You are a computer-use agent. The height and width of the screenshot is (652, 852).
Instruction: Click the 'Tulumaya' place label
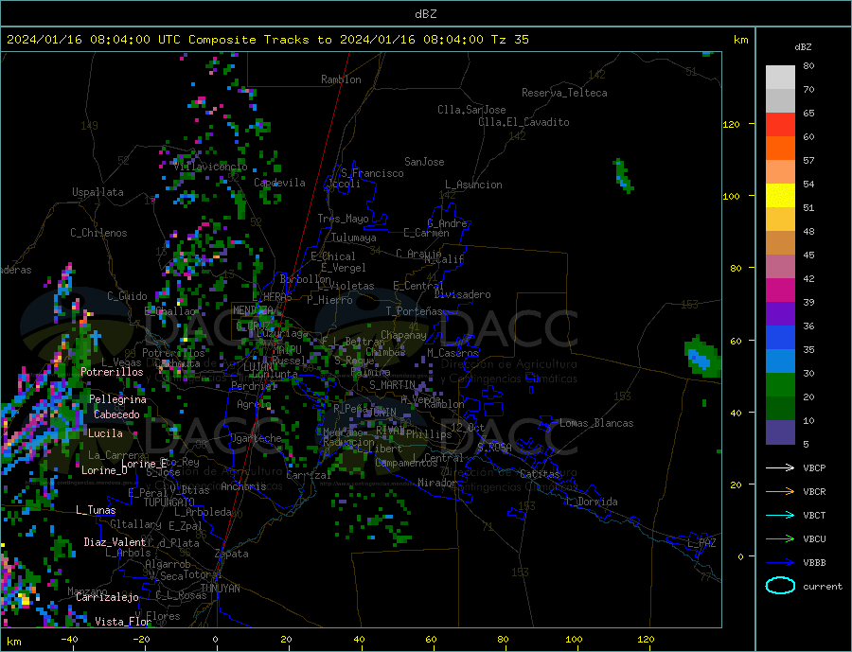[x=353, y=238]
